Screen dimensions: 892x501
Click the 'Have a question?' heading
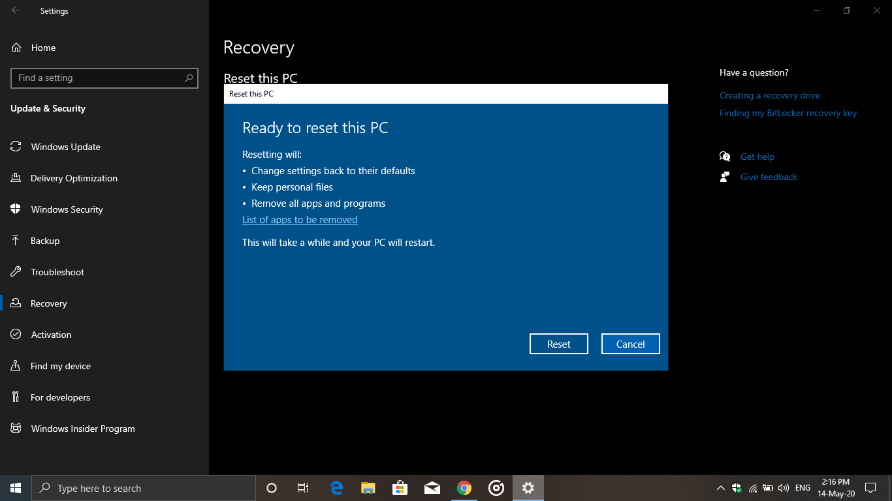pos(754,72)
